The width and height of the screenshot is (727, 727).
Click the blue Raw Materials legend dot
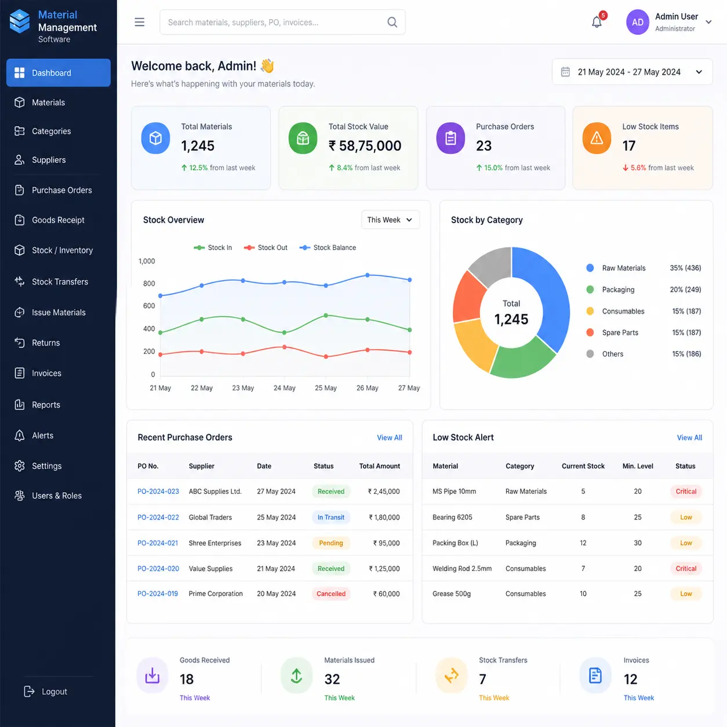(x=590, y=268)
